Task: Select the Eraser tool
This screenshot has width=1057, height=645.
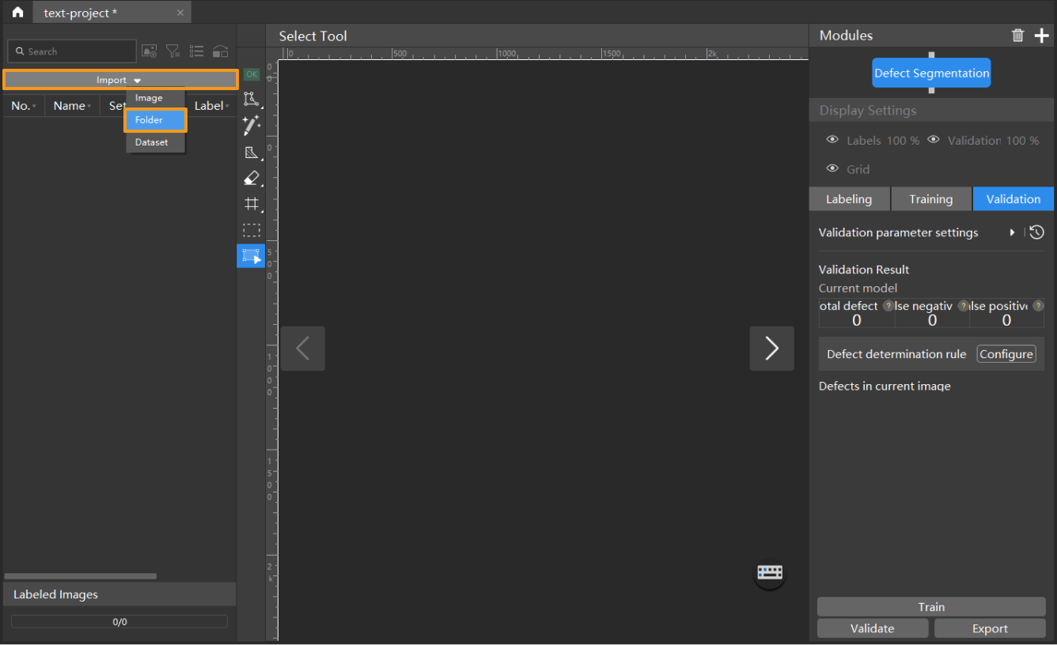Action: tap(252, 178)
